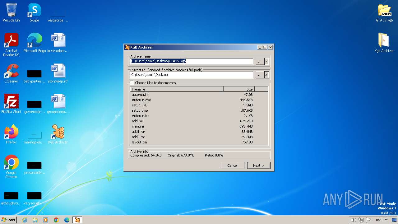Click the KGB Archiver title bar icon
398x224 pixels.
tap(127, 47)
